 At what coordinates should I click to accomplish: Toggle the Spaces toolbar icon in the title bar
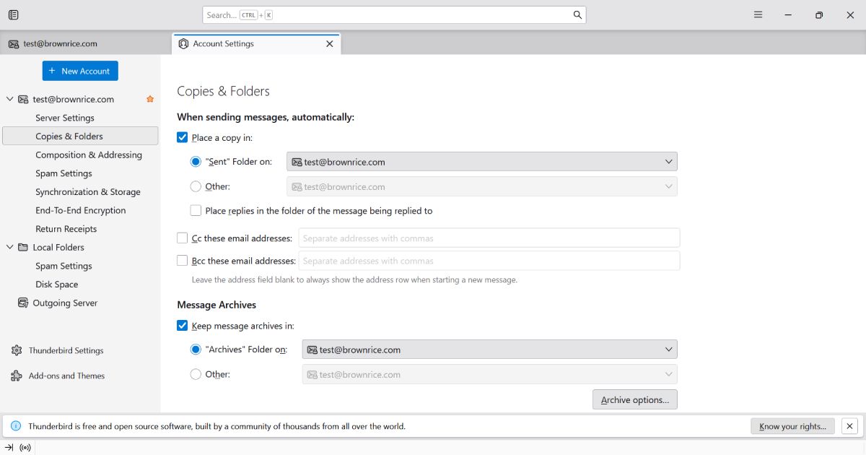(14, 14)
